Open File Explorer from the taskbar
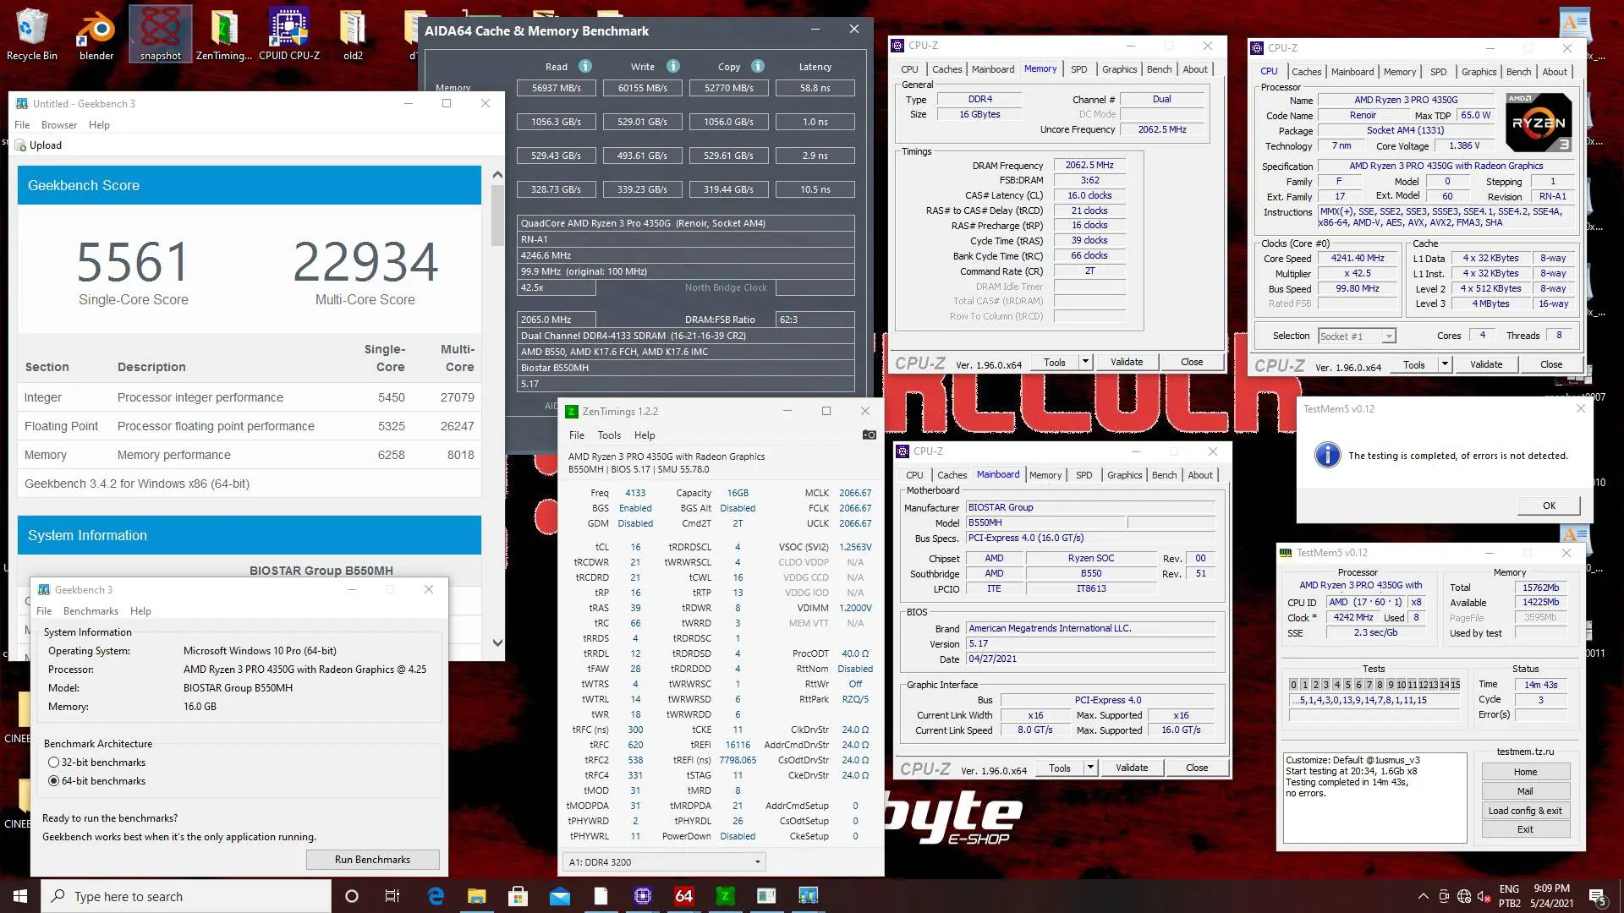Viewport: 1624px width, 913px height. [x=477, y=896]
